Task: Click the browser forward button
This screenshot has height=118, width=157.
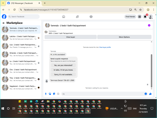Action: click(x=9, y=10)
